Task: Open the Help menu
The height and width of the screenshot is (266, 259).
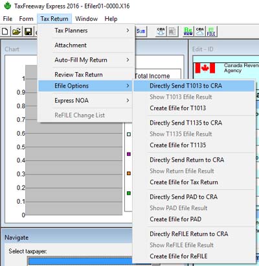Action: coord(111,19)
